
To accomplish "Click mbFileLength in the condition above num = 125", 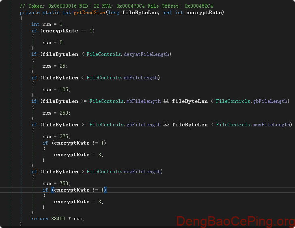I will 142,78.
